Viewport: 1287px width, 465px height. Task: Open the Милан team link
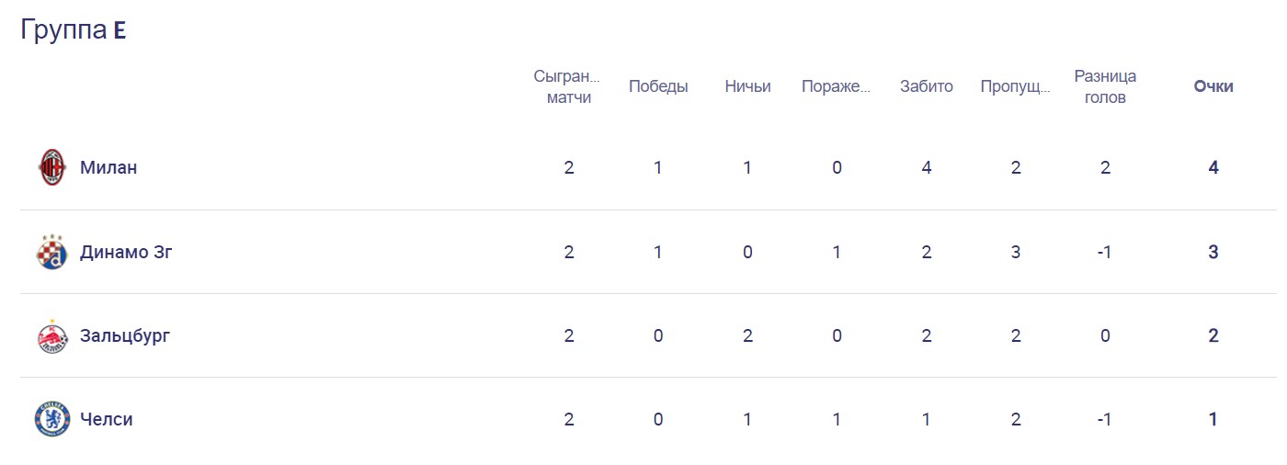pyautogui.click(x=108, y=167)
